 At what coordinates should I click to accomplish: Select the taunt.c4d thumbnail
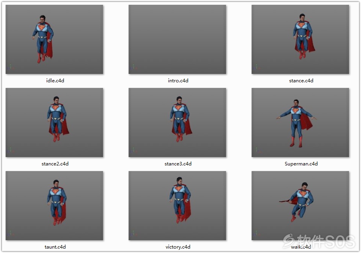coord(54,206)
